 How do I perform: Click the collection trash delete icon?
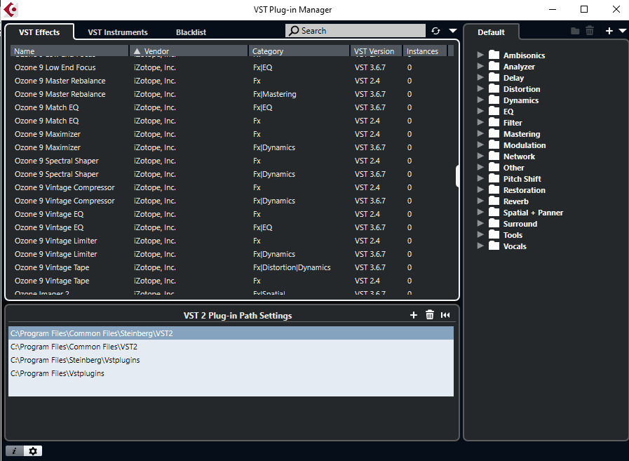click(590, 31)
